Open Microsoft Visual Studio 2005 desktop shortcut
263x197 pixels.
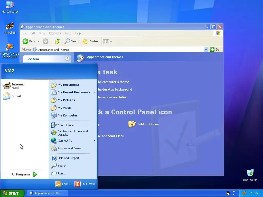point(10,51)
